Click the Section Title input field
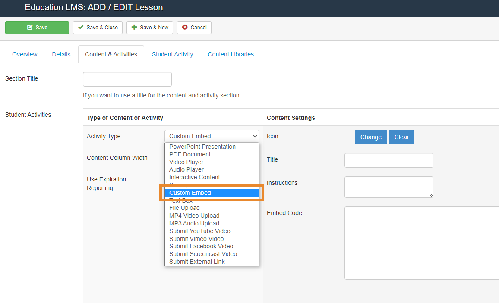The image size is (499, 303). point(127,79)
